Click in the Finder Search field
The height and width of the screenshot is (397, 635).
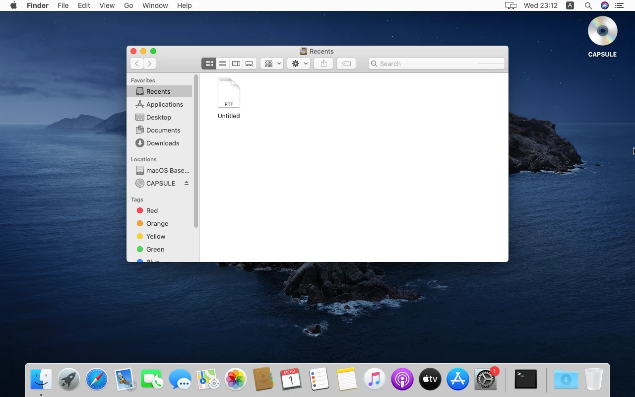pos(437,64)
